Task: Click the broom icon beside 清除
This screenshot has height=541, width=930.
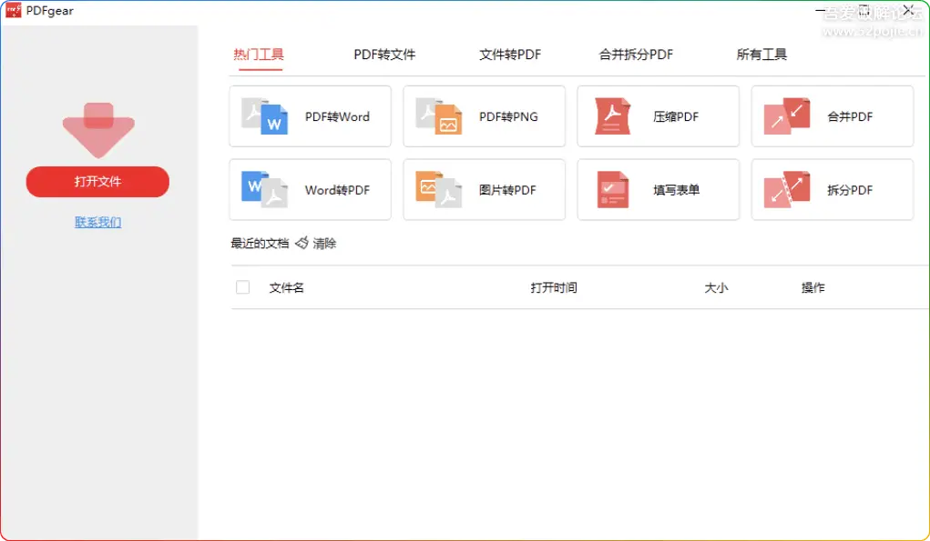Action: click(301, 244)
